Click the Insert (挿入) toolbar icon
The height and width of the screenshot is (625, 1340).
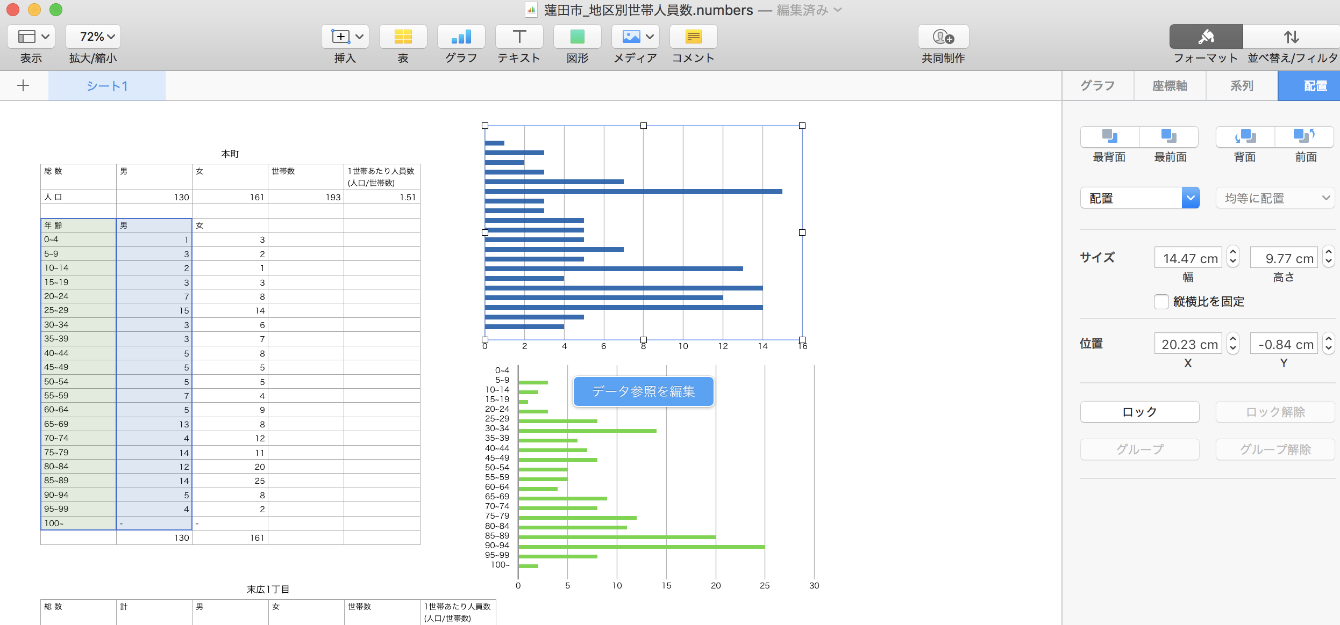coord(345,37)
